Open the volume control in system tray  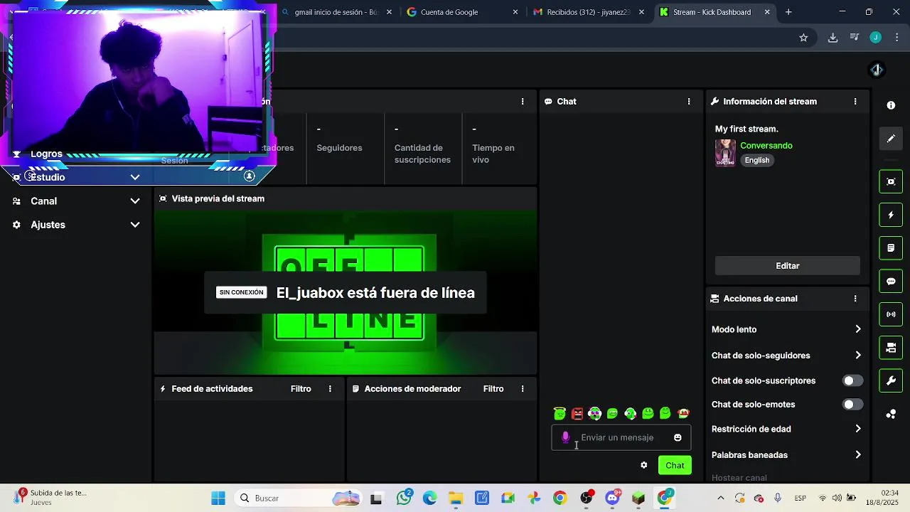click(837, 498)
